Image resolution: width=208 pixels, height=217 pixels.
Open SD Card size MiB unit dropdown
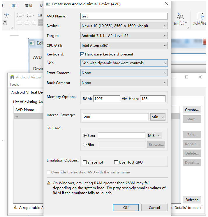click(x=154, y=135)
